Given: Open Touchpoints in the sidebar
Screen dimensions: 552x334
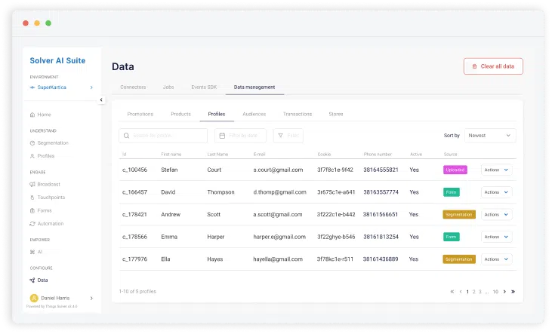Looking at the screenshot, I should (x=51, y=198).
